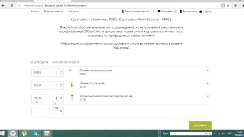Open Yandex Browser from the taskbar
Image resolution: width=244 pixels, height=137 pixels.
(x=13, y=133)
